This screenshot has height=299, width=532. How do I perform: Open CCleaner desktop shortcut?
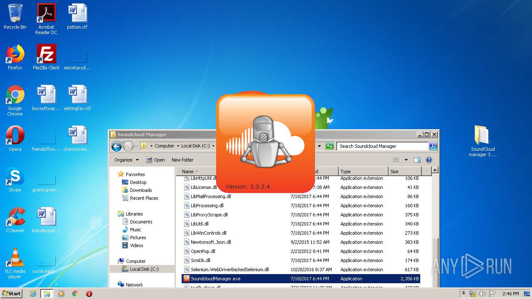pos(15,220)
